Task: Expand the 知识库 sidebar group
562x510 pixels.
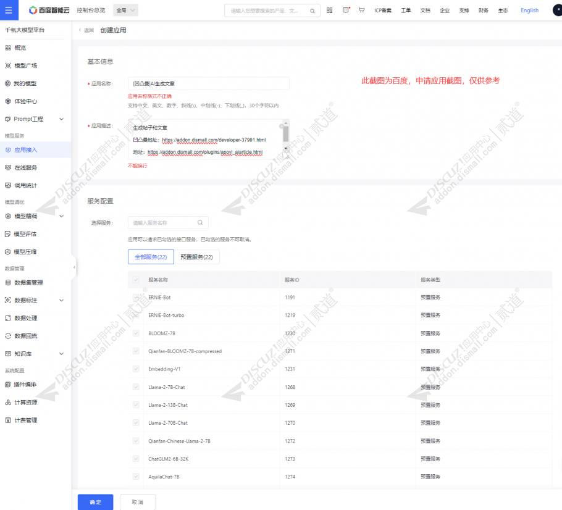Action: click(x=62, y=354)
